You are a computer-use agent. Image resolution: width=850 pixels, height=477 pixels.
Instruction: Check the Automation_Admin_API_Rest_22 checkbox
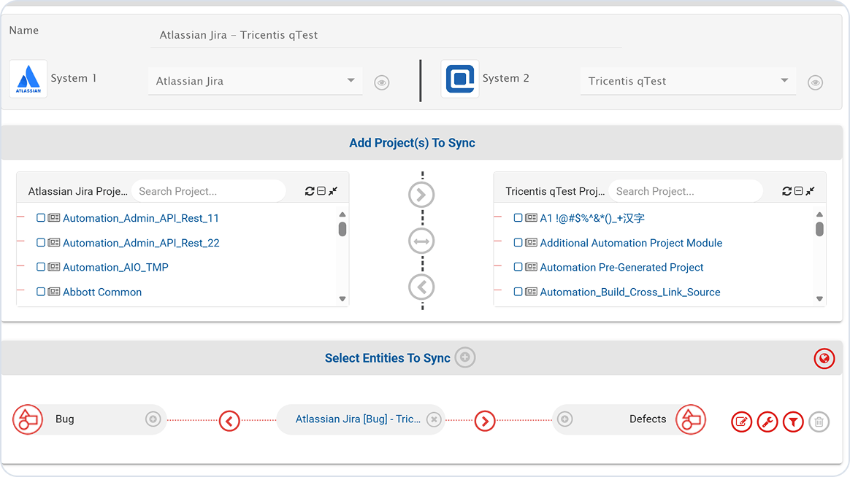[x=41, y=243]
